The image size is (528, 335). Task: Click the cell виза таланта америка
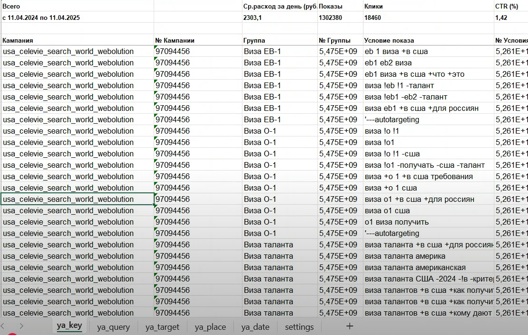coord(428,256)
